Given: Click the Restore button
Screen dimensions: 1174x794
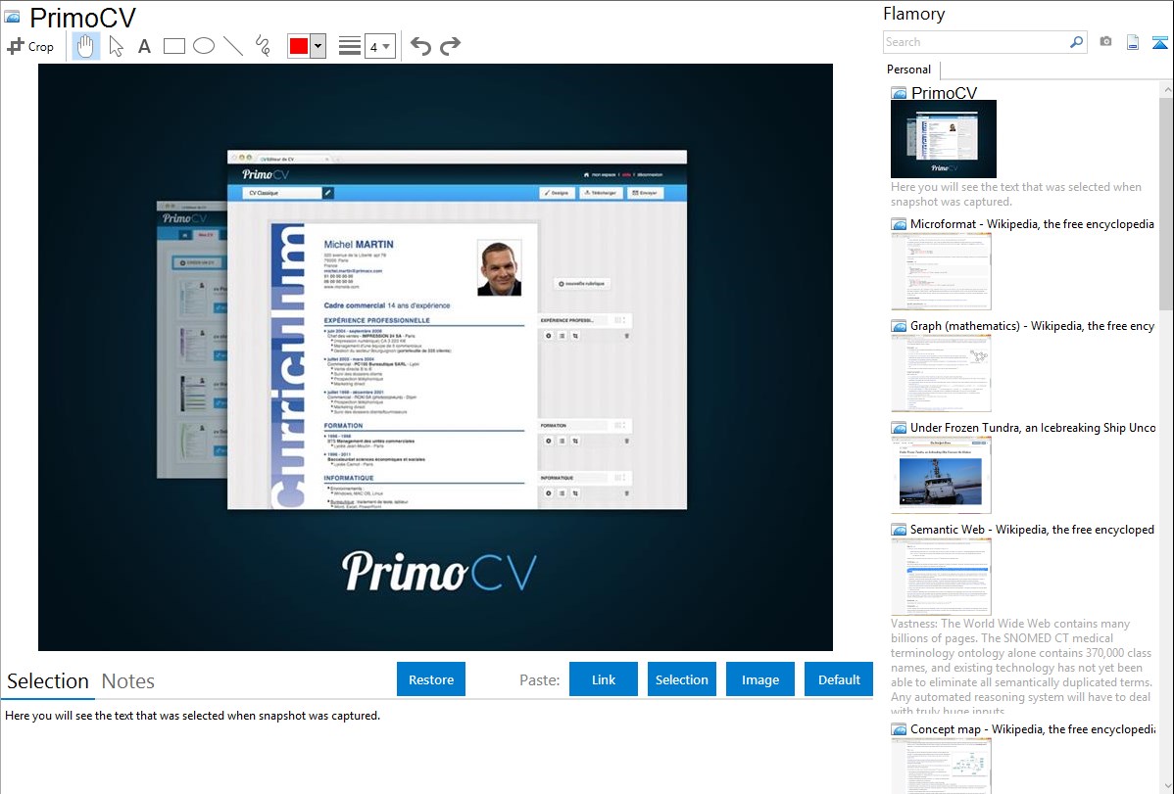Looking at the screenshot, I should point(431,679).
